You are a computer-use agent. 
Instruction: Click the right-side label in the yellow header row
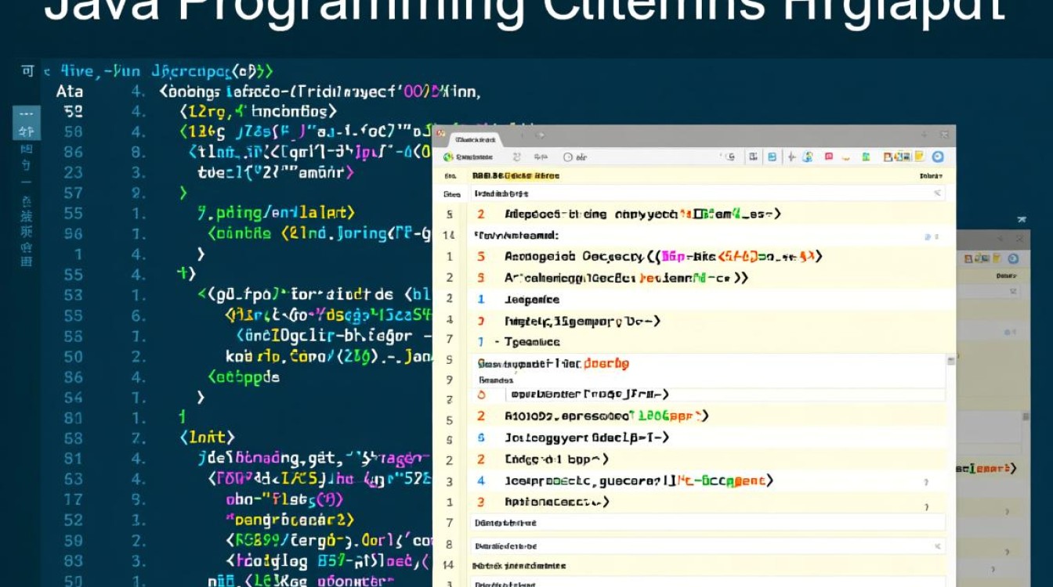pos(931,176)
